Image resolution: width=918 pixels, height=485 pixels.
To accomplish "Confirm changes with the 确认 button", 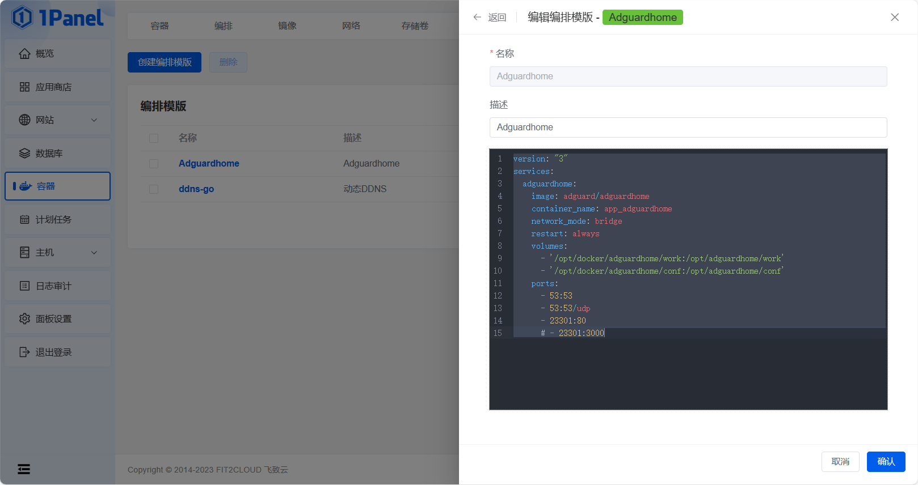I will click(886, 462).
